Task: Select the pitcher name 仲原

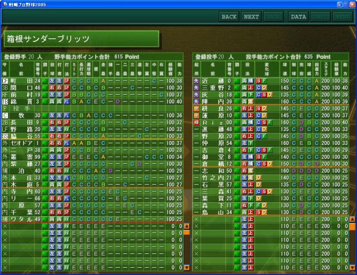Action: coord(213,143)
